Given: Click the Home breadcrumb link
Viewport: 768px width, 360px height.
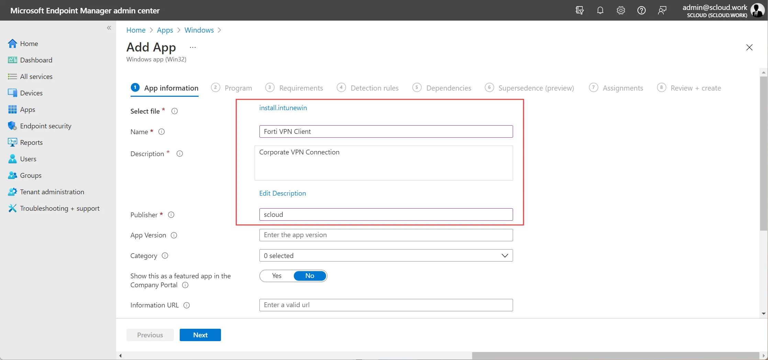Looking at the screenshot, I should (136, 30).
